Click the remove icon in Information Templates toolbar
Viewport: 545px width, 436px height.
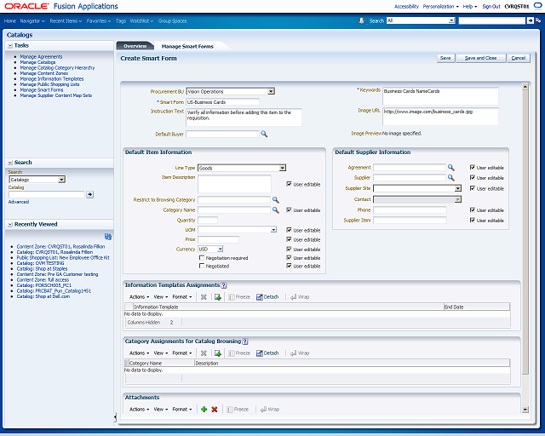[204, 297]
